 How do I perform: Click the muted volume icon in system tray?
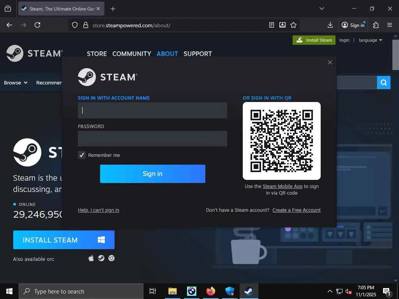348,291
